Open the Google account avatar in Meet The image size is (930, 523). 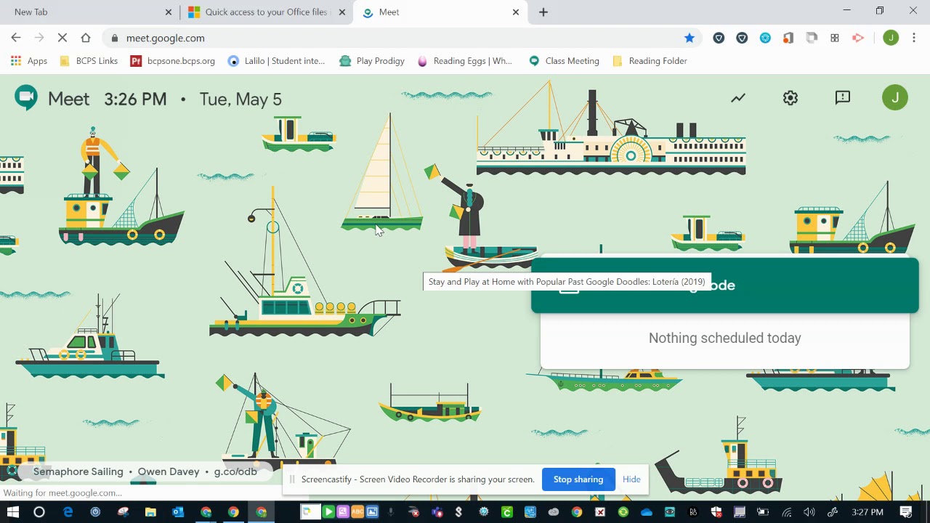coord(895,97)
